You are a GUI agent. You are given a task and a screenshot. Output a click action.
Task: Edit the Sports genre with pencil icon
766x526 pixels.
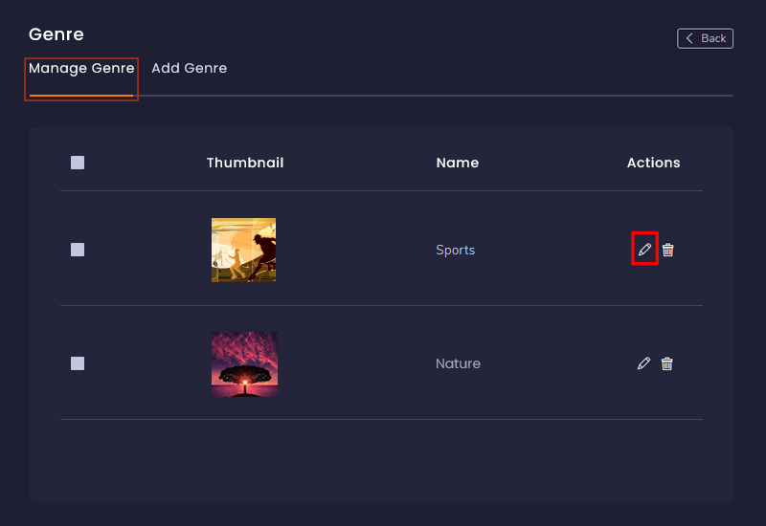click(x=644, y=250)
